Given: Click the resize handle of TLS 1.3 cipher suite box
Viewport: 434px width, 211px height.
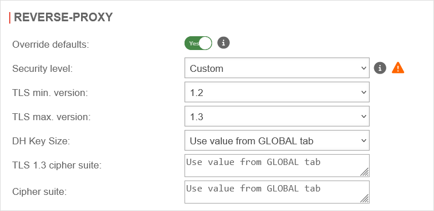Looking at the screenshot, I should [x=365, y=172].
